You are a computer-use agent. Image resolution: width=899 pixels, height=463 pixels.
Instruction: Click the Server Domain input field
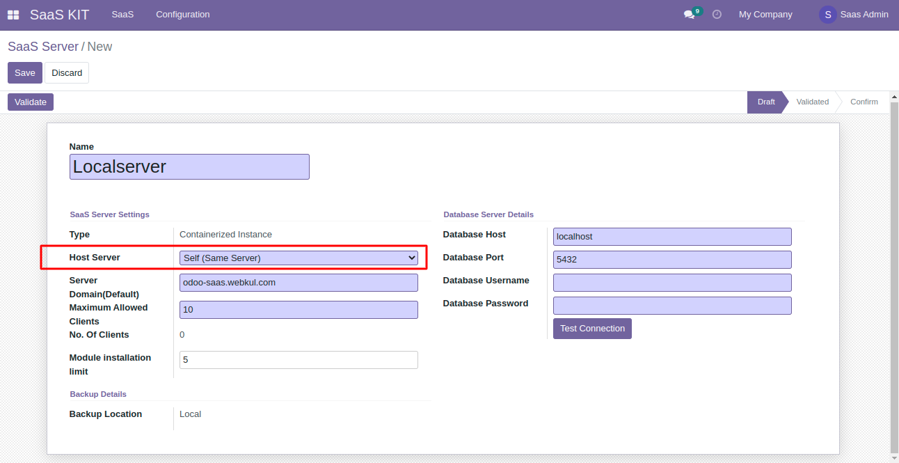pos(299,283)
